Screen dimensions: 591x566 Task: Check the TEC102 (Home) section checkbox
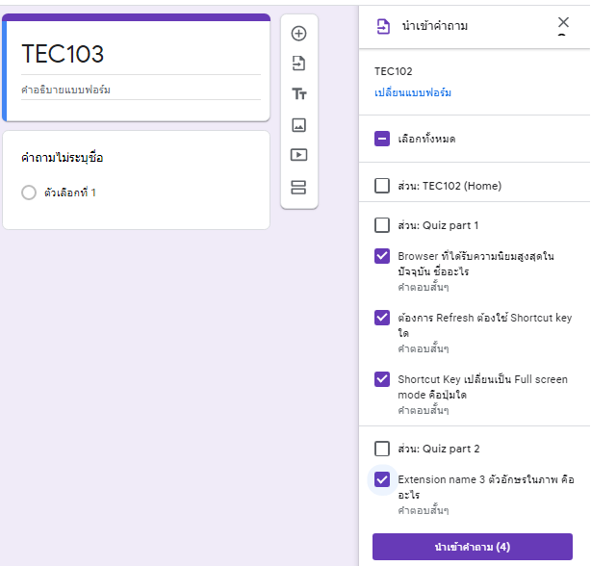tap(382, 185)
